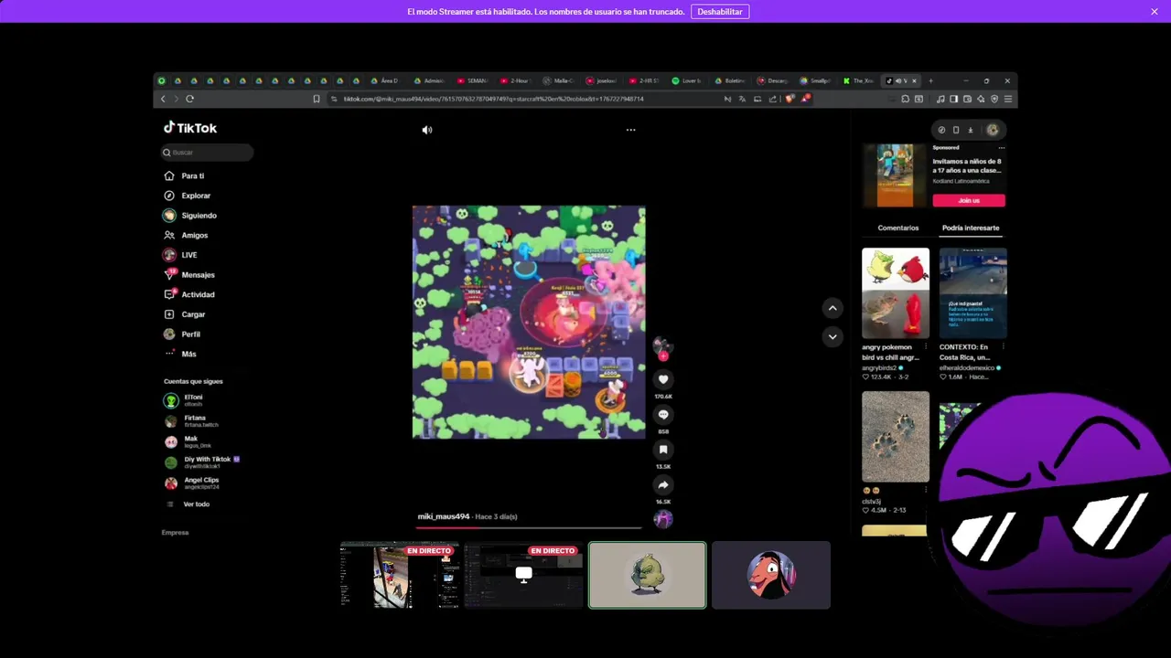This screenshot has width=1171, height=658.
Task: Go back in browser history
Action: [x=163, y=99]
